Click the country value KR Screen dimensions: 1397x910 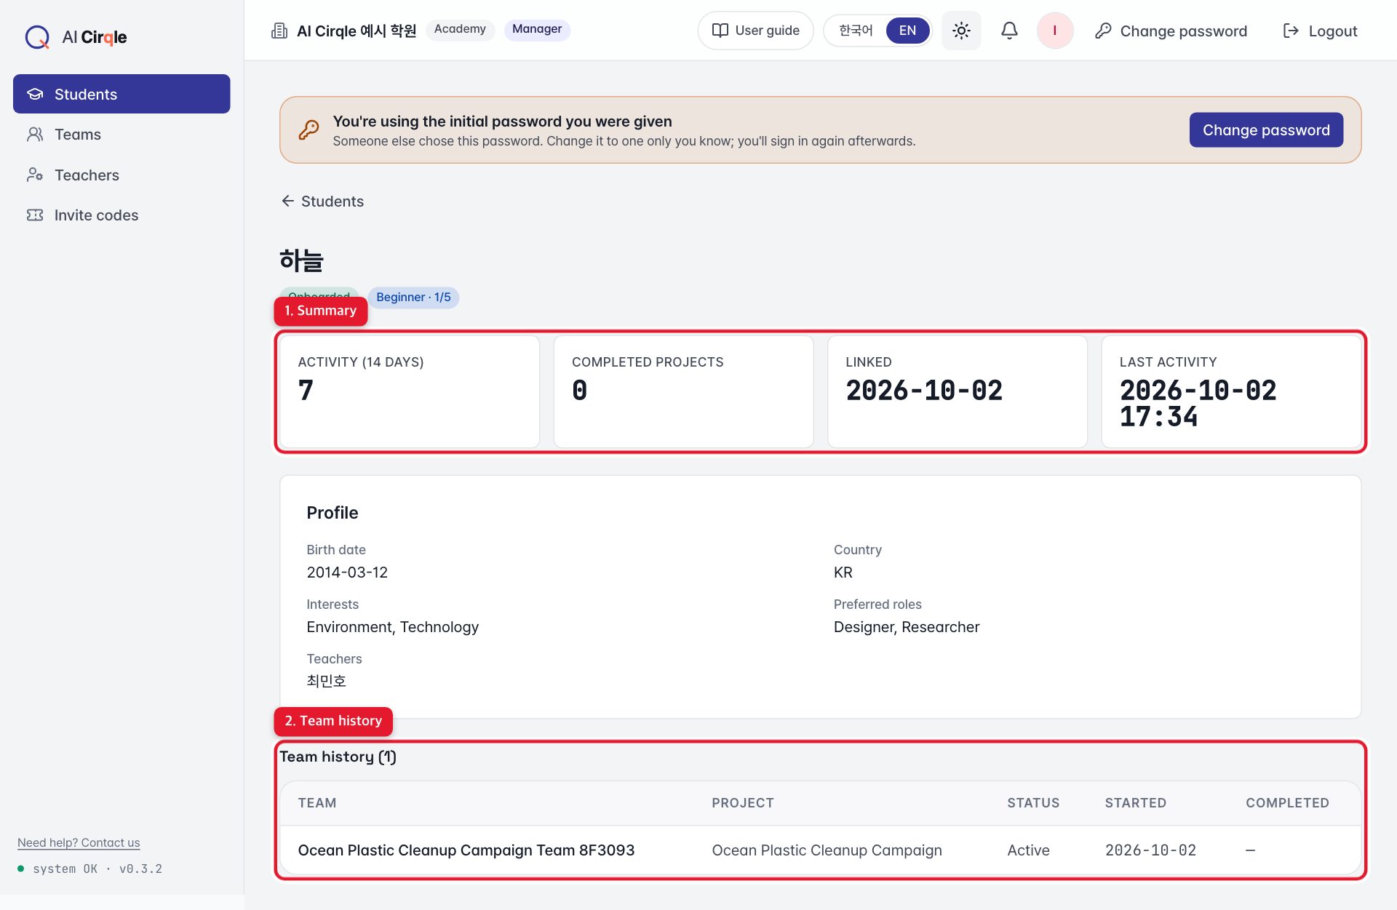[x=843, y=572]
